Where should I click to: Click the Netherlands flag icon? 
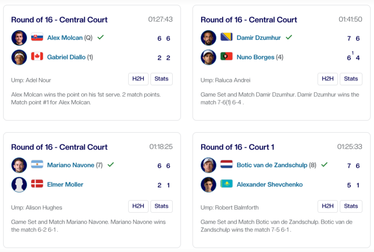pyautogui.click(x=226, y=165)
